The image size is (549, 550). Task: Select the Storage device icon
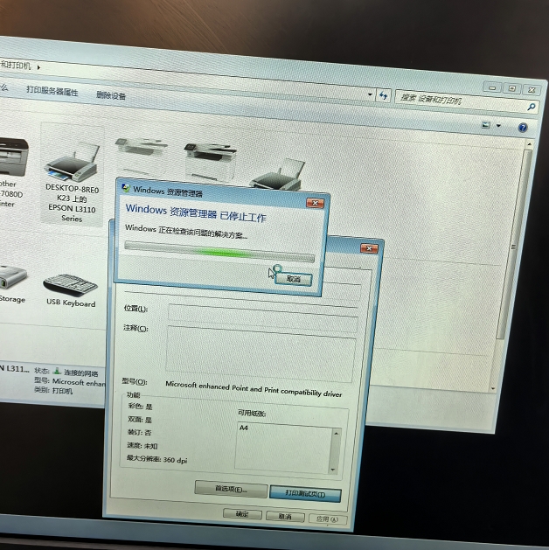point(12,277)
